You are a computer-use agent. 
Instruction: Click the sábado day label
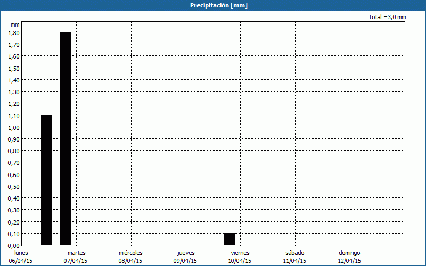pos(294,253)
